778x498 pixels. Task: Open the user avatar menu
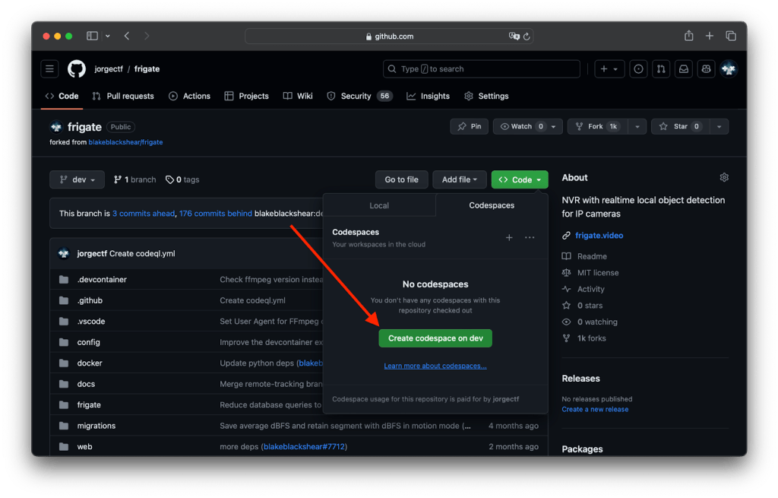pyautogui.click(x=729, y=69)
